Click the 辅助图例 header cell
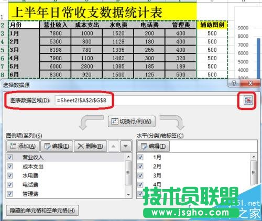 pyautogui.click(x=212, y=25)
